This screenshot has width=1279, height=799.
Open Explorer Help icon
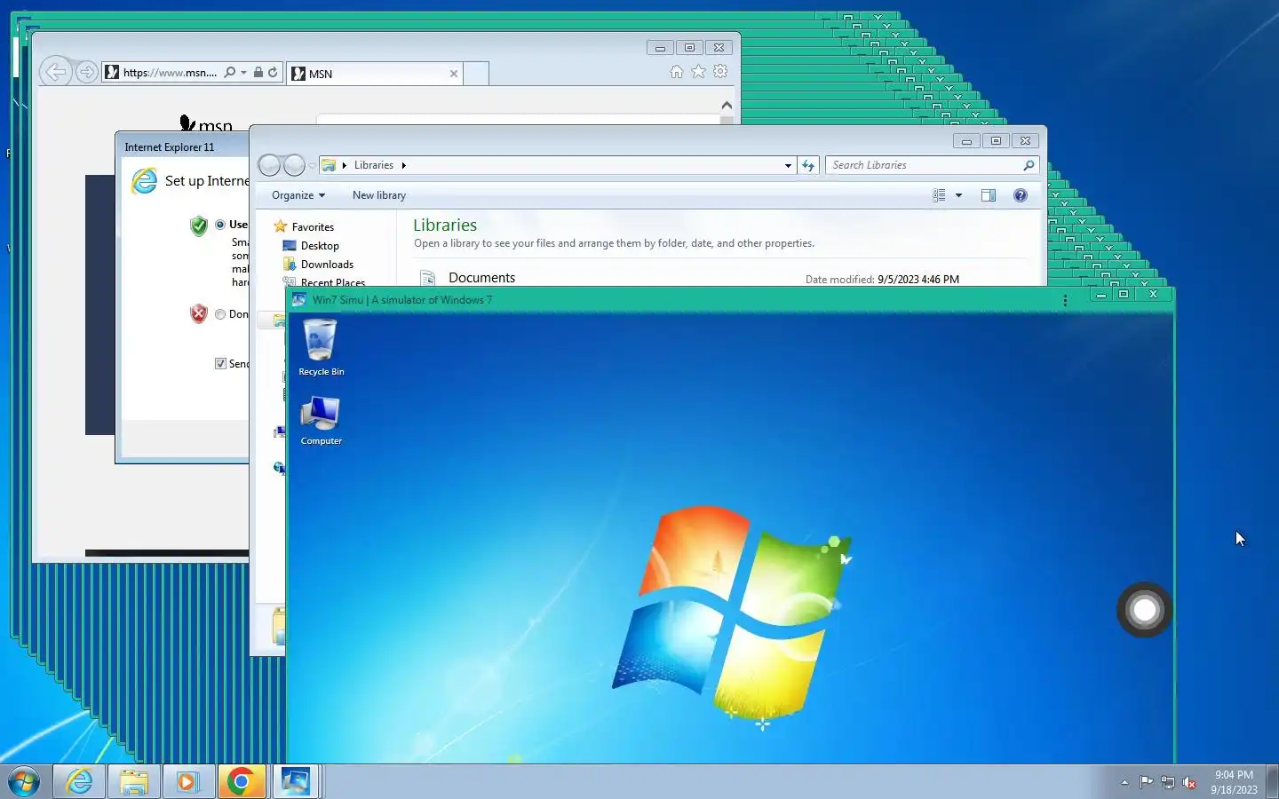click(1021, 195)
